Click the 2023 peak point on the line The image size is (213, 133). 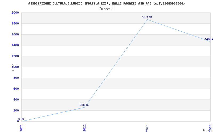148,19
